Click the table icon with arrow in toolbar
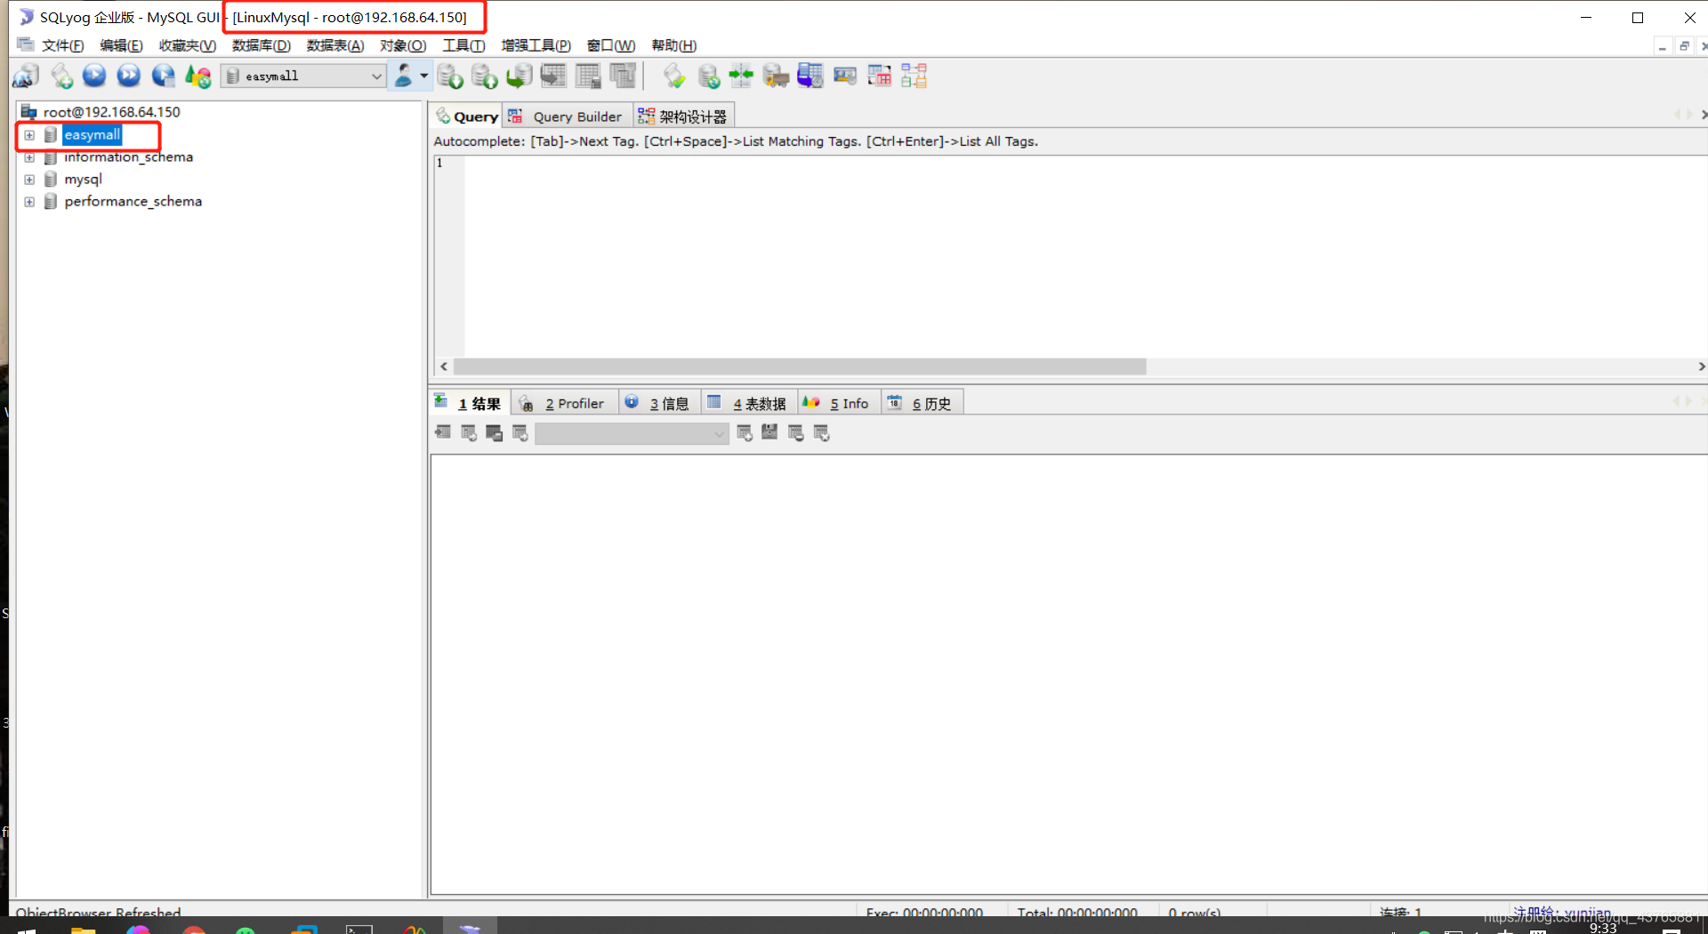1708x934 pixels. (x=553, y=76)
